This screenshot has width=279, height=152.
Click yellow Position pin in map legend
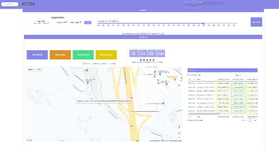click(x=84, y=63)
